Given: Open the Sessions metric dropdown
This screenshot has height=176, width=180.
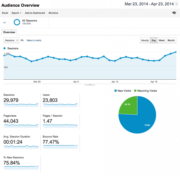Looking at the screenshot, I should tap(11, 40).
